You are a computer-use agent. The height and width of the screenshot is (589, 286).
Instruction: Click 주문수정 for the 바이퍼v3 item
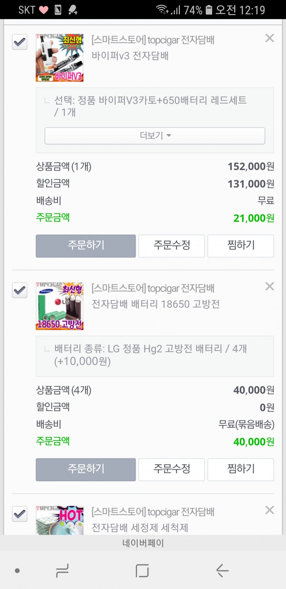(172, 246)
